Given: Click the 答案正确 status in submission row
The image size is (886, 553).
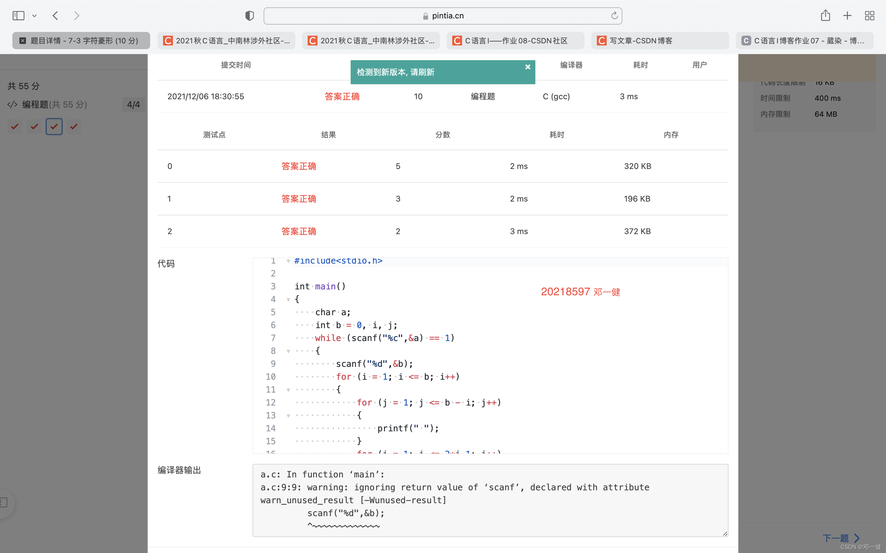Looking at the screenshot, I should tap(342, 96).
